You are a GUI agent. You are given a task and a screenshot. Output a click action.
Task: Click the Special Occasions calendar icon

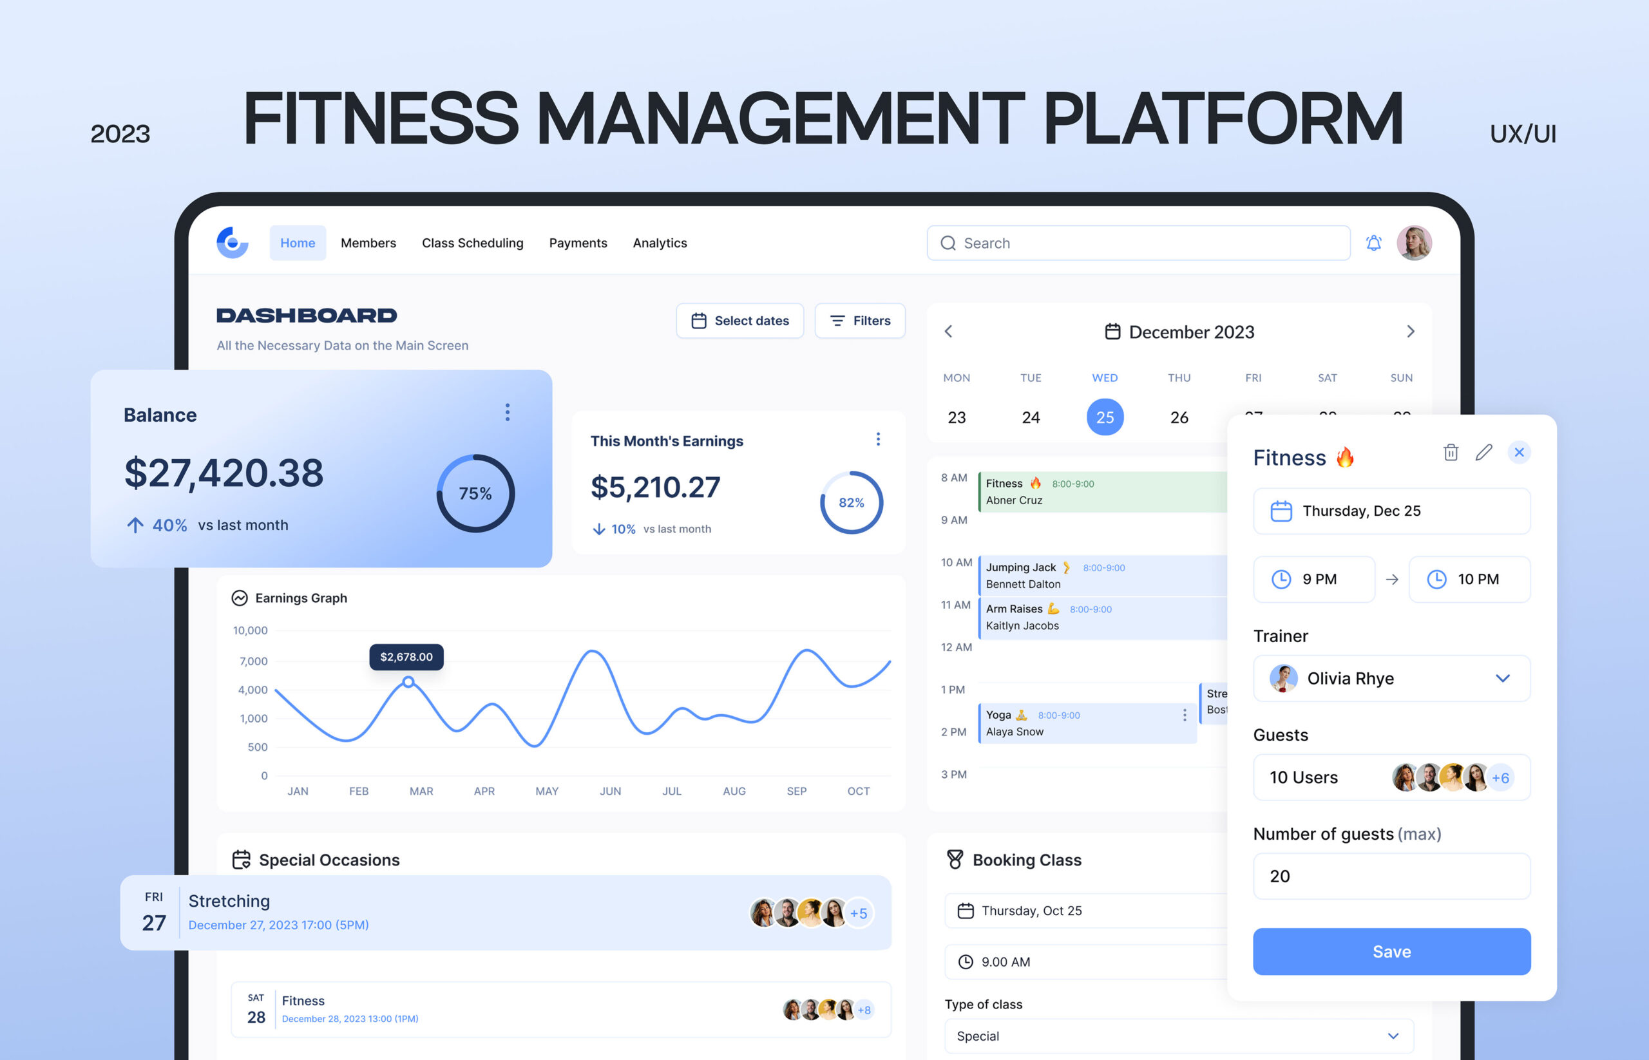tap(241, 860)
